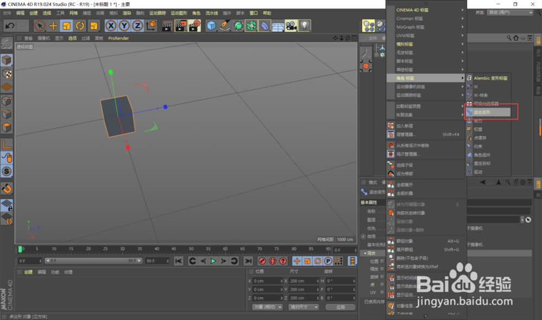The width and height of the screenshot is (542, 320).
Task: Open the 界面 layout dropdown 启动(用户)
Action: pyautogui.click(x=510, y=12)
